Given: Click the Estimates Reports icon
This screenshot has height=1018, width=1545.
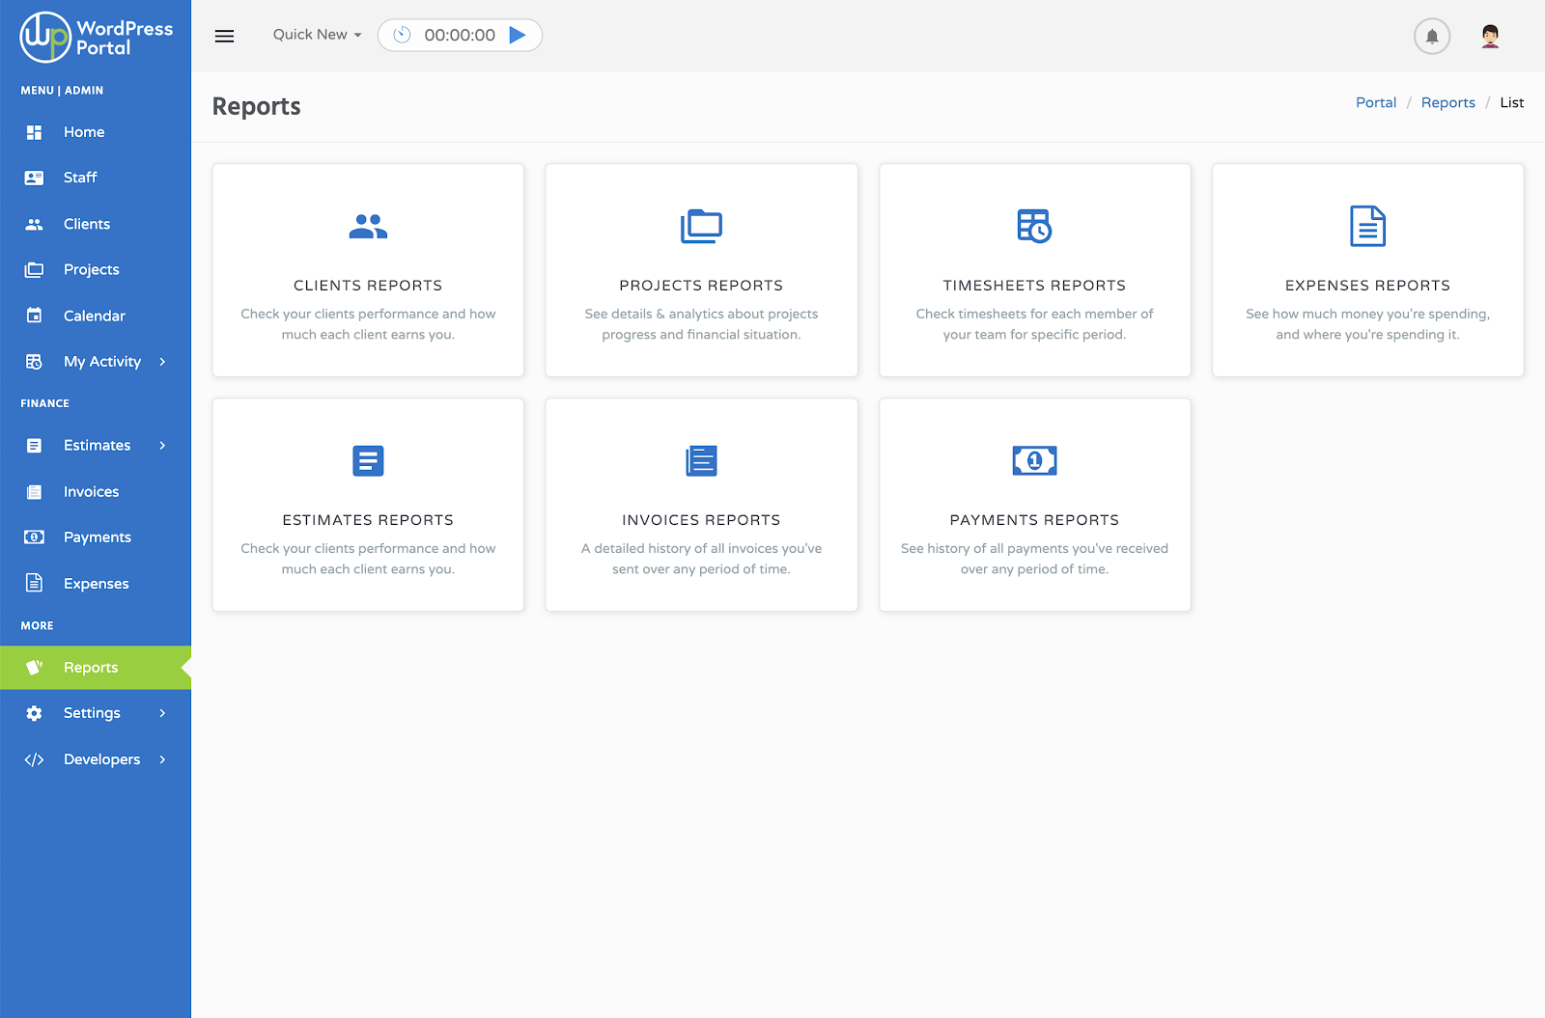Looking at the screenshot, I should pyautogui.click(x=368, y=461).
